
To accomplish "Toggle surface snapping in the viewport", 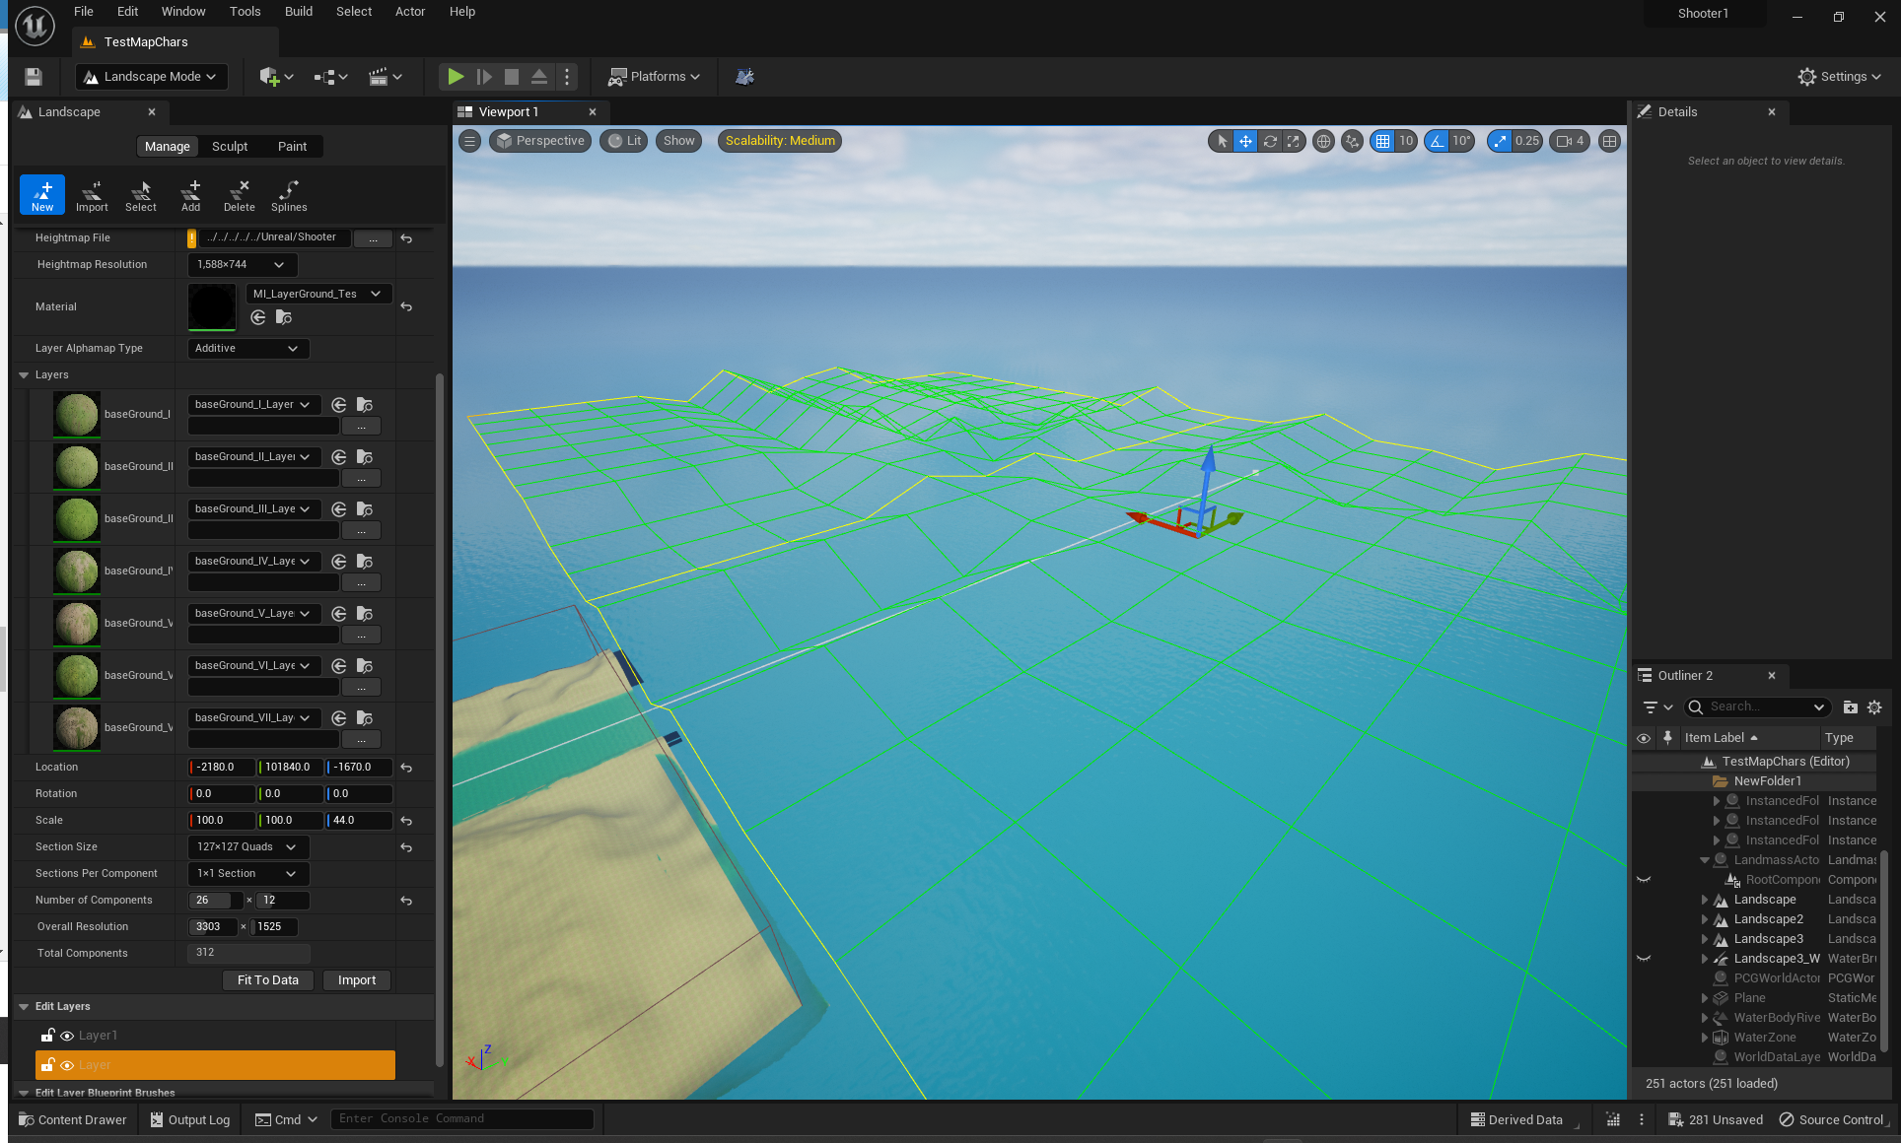I will (x=1352, y=141).
